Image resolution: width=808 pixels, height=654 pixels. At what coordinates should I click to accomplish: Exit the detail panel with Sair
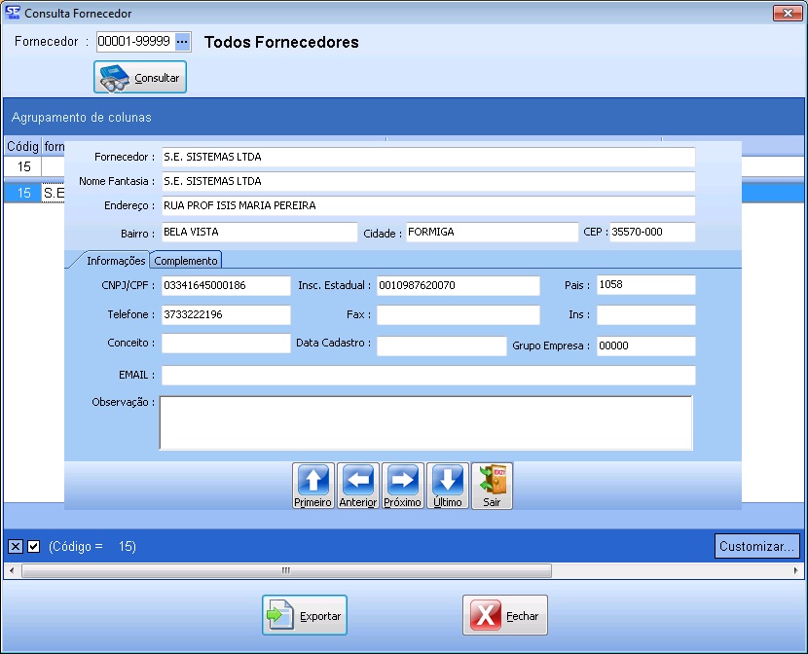click(492, 486)
